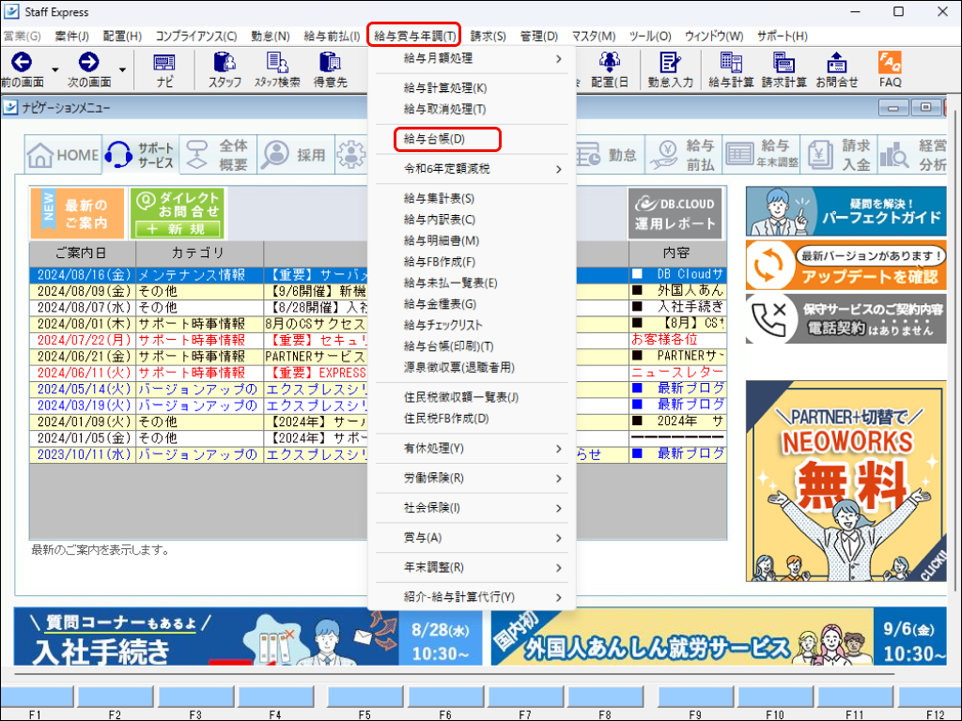Click the アップデートを確認 banner

coord(846,265)
